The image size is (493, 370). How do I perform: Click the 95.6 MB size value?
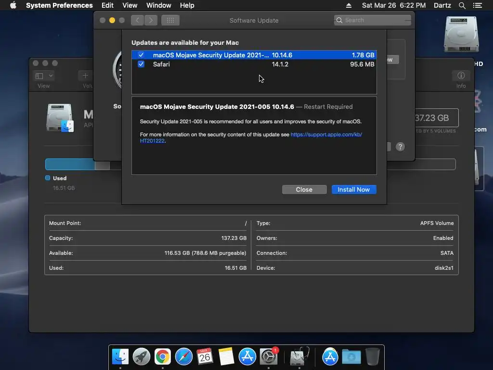pos(362,64)
